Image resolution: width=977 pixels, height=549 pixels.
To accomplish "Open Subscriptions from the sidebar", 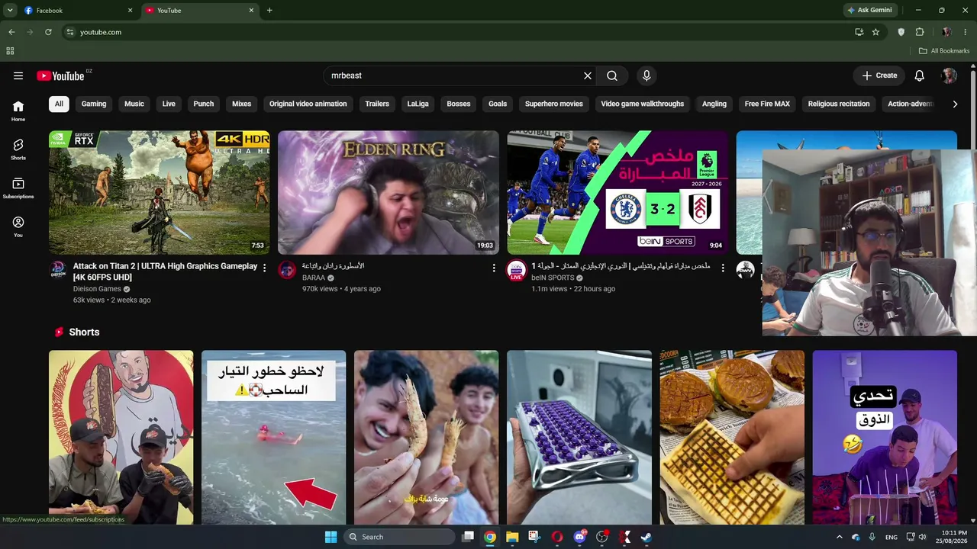I will click(18, 188).
